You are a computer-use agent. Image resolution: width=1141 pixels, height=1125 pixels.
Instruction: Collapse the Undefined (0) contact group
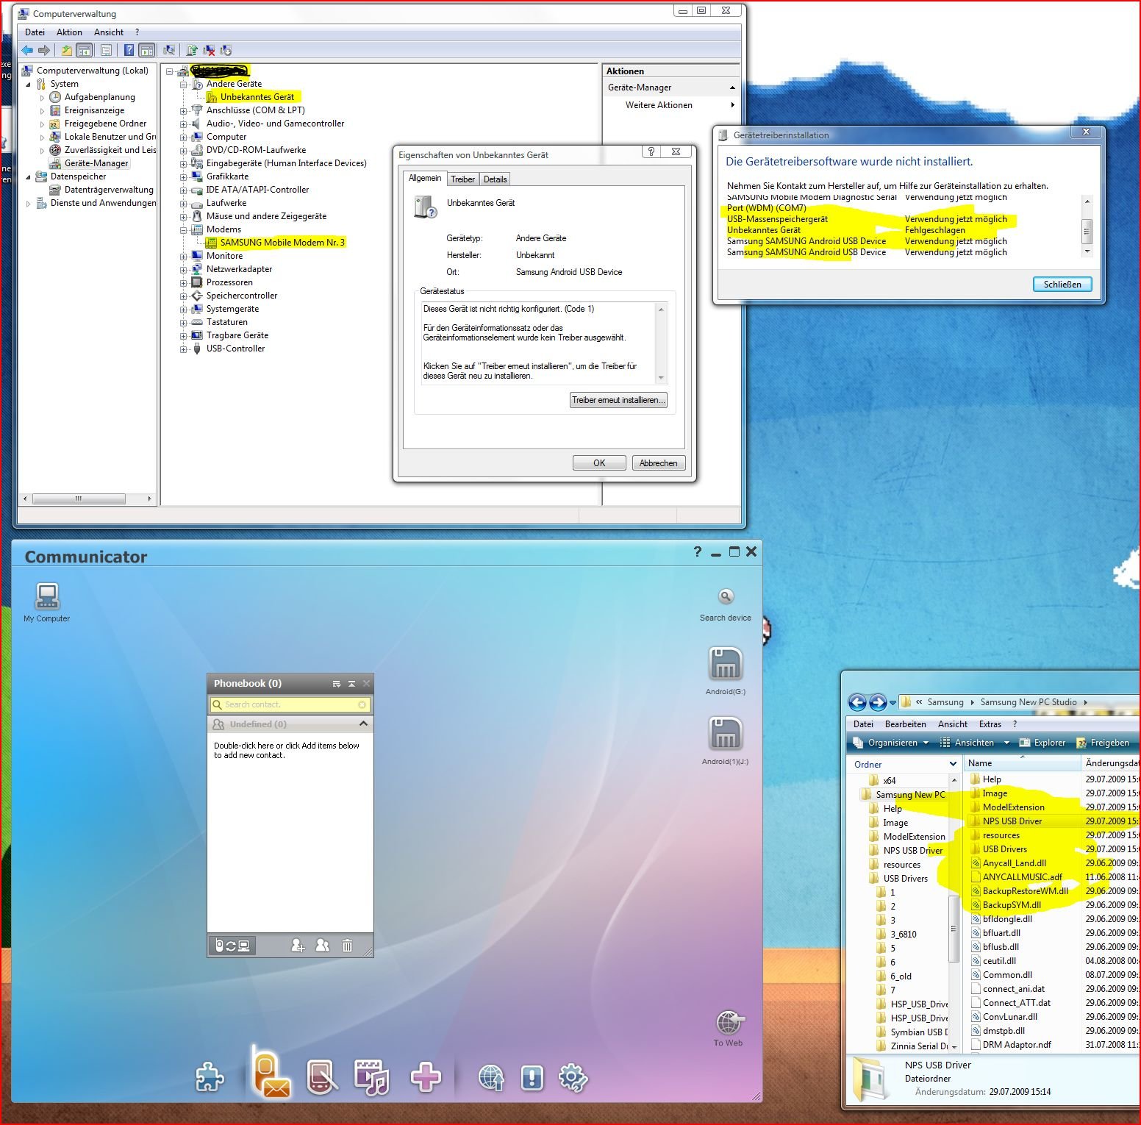click(363, 724)
